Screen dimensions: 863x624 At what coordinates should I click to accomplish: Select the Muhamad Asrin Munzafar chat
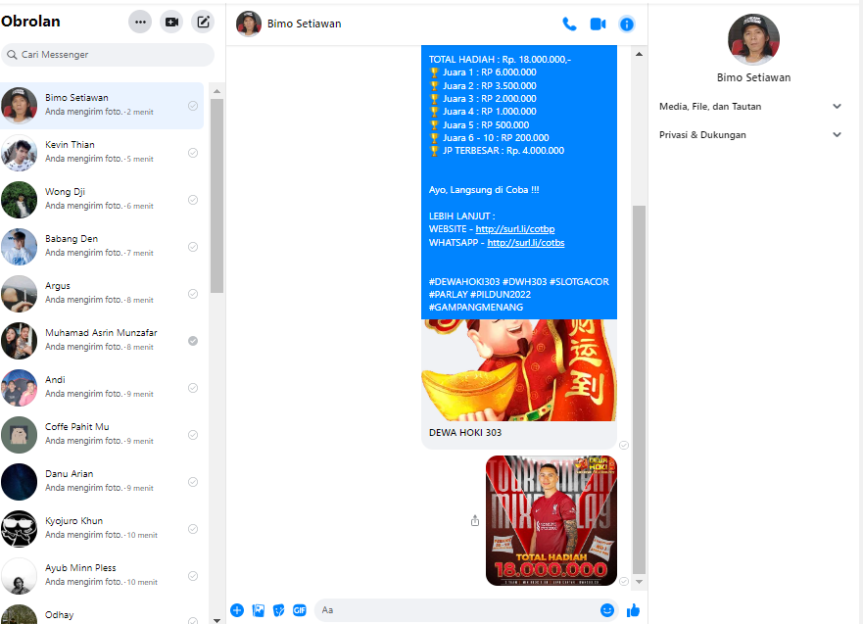click(103, 340)
